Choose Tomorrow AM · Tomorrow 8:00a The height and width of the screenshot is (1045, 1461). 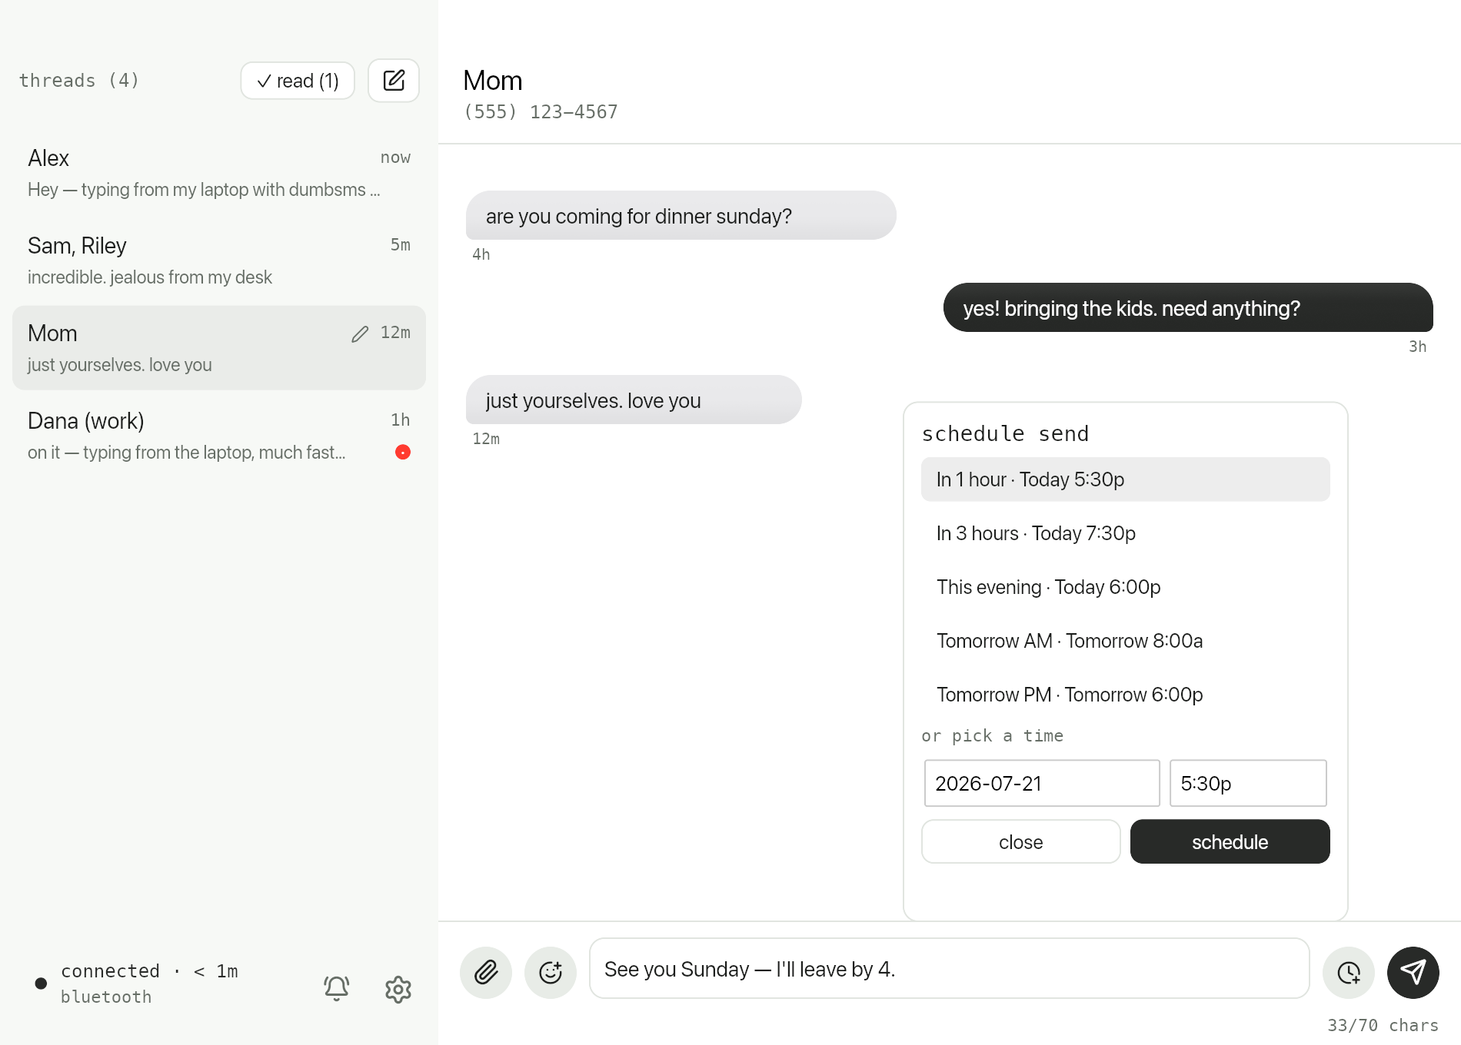pos(1125,641)
